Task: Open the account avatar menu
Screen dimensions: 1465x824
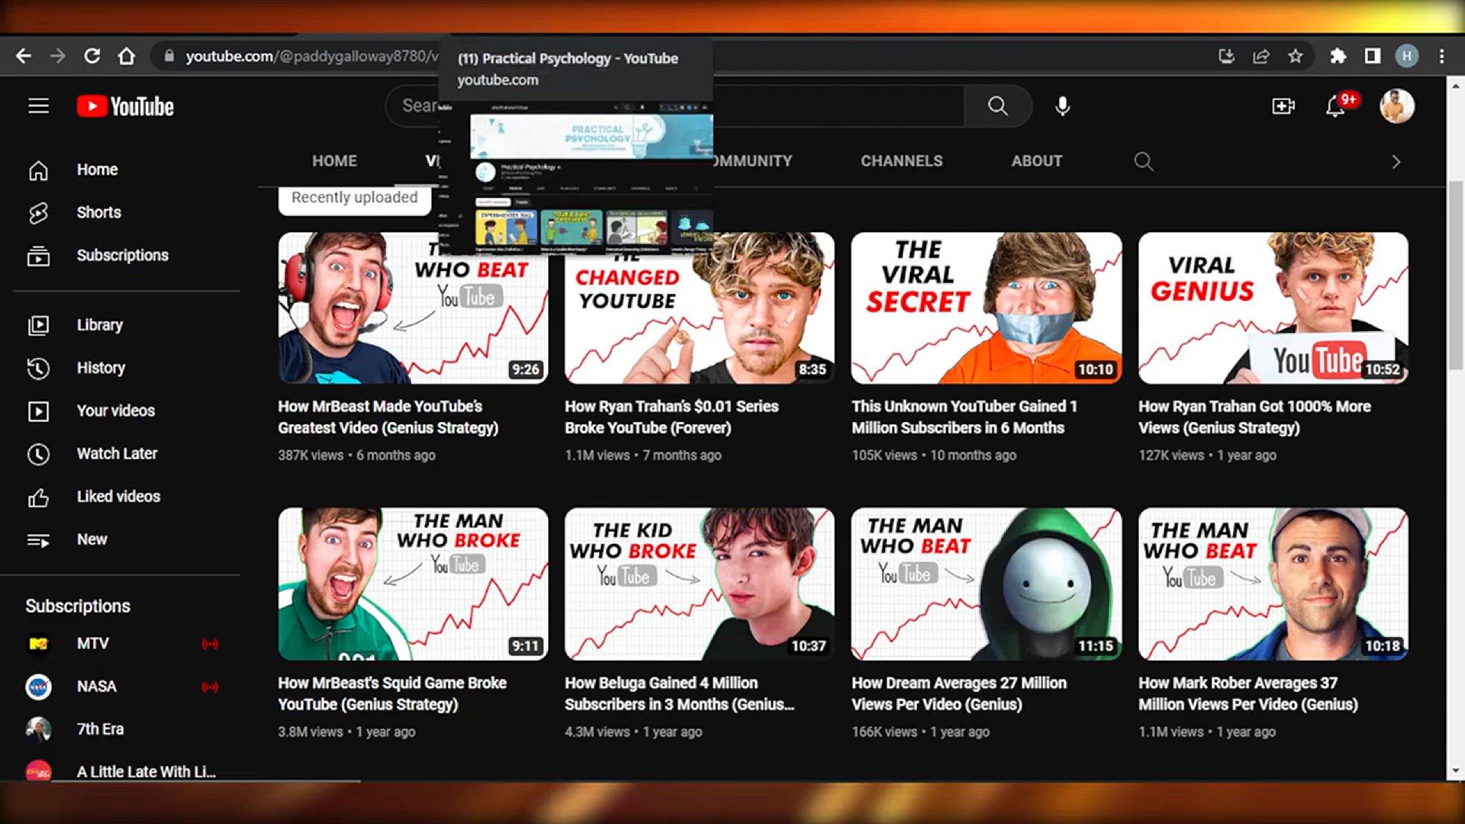Action: tap(1396, 106)
